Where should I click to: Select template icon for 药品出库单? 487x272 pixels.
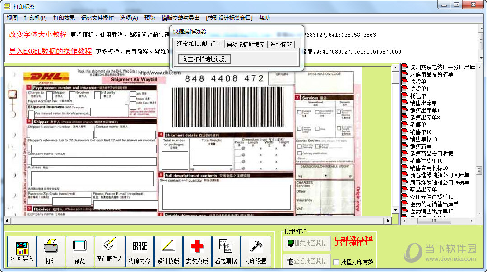[404, 190]
